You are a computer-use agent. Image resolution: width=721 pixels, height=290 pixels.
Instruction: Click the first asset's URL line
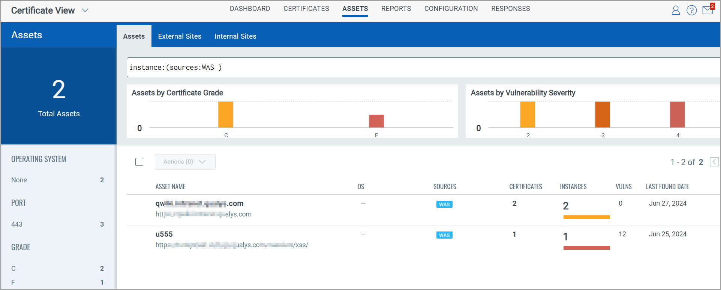pyautogui.click(x=203, y=214)
